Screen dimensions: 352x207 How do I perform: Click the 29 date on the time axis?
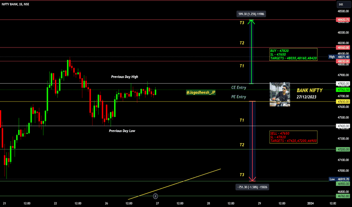click(x=259, y=203)
